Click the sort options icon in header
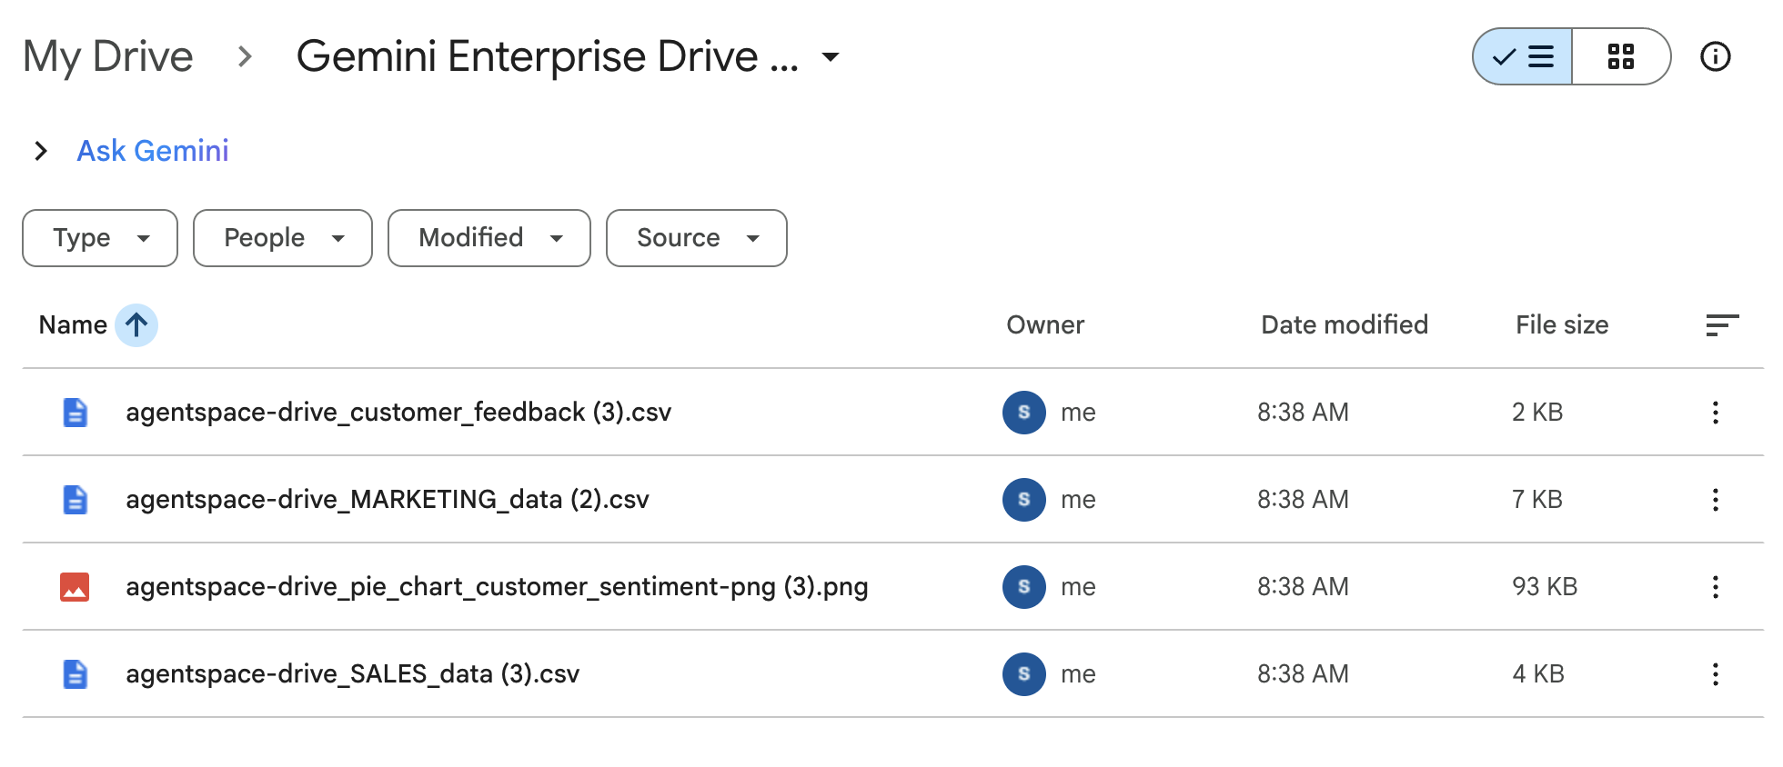The image size is (1783, 767). click(1721, 325)
